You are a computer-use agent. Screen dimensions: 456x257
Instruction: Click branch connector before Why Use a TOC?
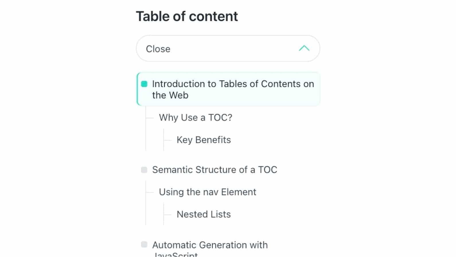150,118
